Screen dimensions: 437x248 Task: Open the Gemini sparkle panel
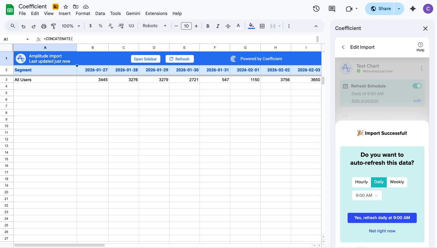click(x=413, y=9)
